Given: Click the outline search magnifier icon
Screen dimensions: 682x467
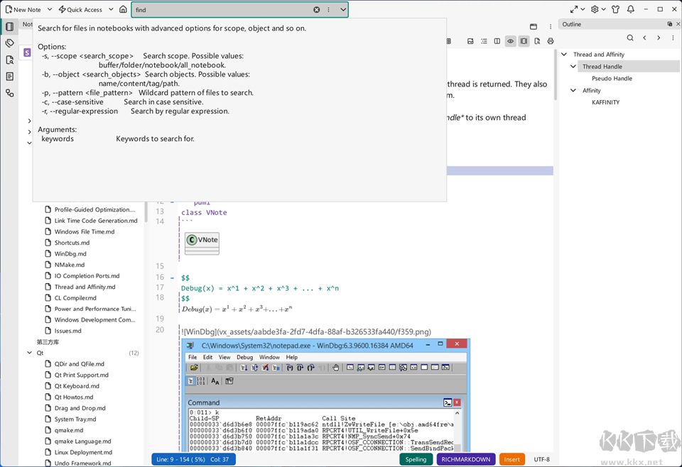Looking at the screenshot, I should point(630,38).
